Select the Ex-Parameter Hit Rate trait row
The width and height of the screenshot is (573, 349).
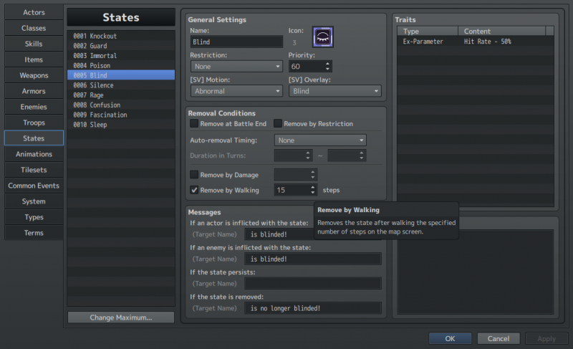476,42
